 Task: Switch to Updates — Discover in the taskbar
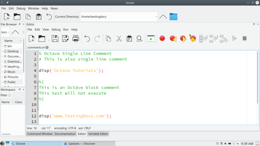[82, 143]
